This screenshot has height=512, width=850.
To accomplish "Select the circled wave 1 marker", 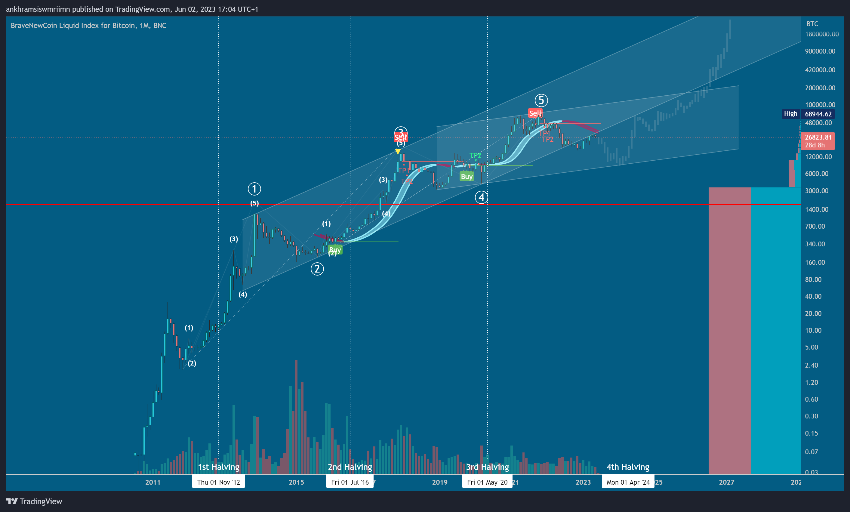I will 254,189.
